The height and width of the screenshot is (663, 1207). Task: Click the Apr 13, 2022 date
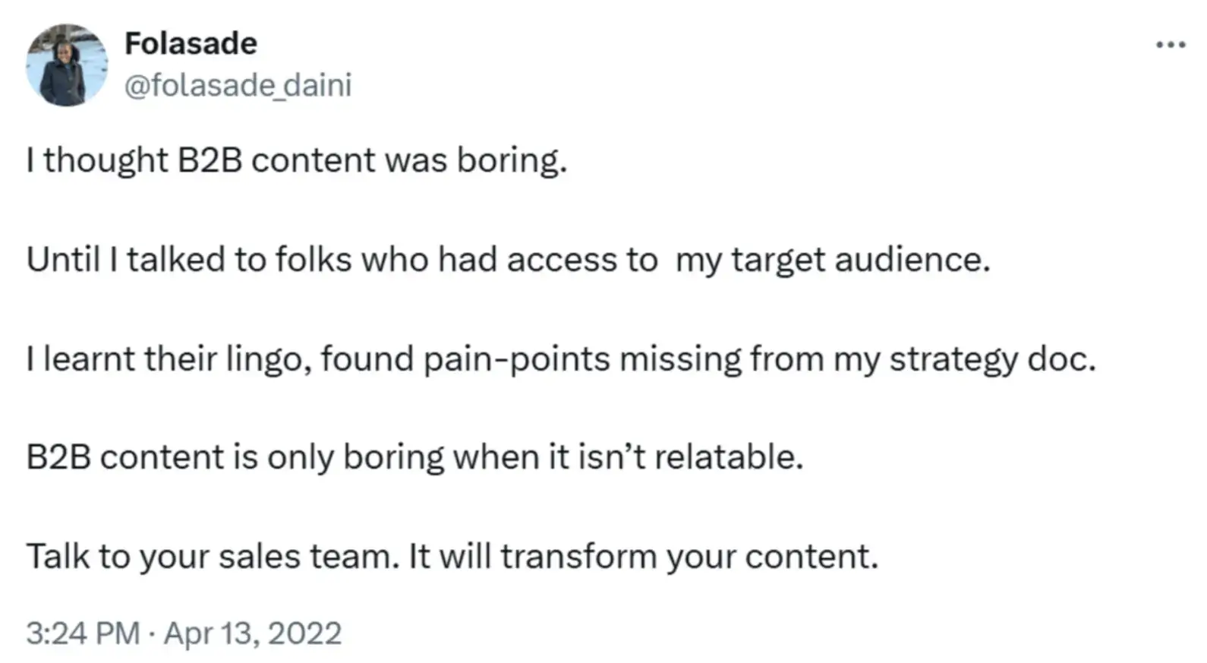253,633
